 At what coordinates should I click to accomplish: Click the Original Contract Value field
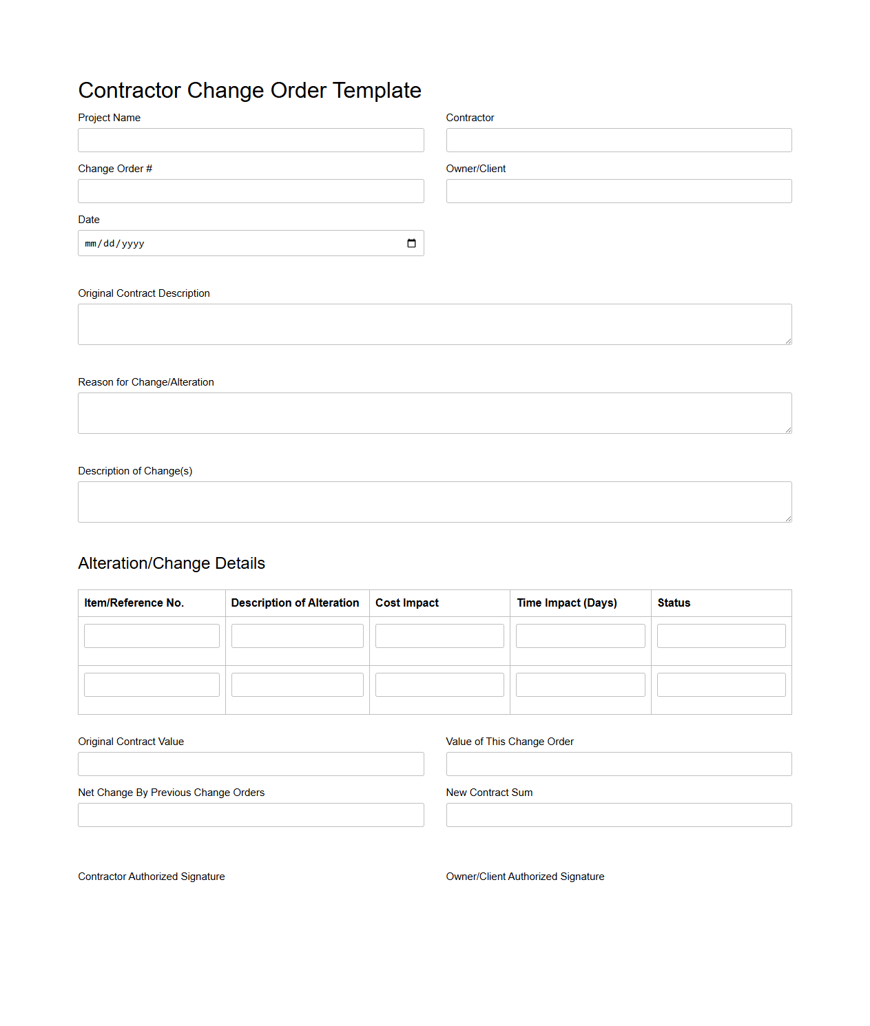point(251,764)
